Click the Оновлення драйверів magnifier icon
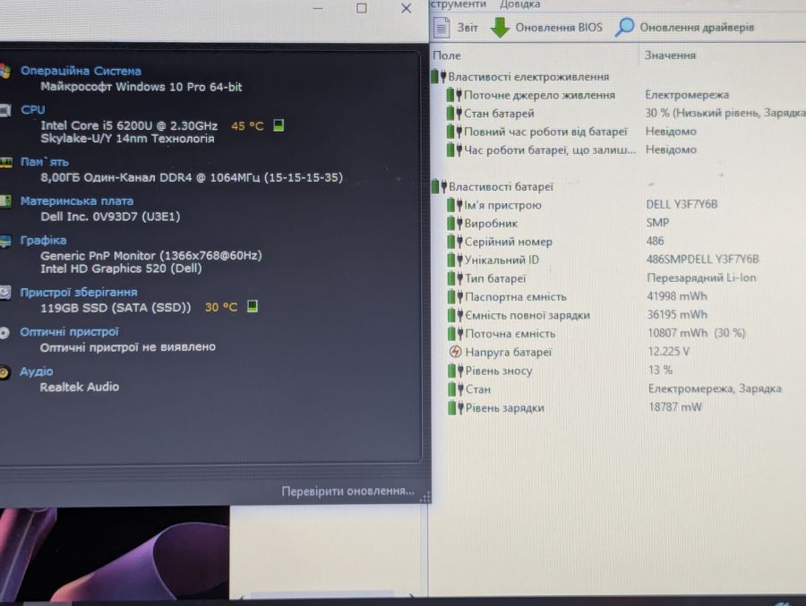The height and width of the screenshot is (606, 806). pyautogui.click(x=624, y=27)
